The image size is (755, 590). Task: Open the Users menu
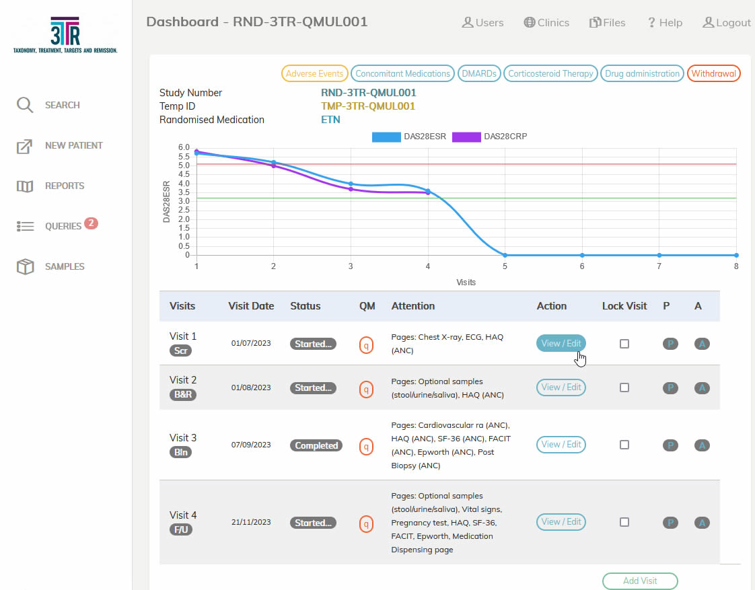click(x=482, y=23)
